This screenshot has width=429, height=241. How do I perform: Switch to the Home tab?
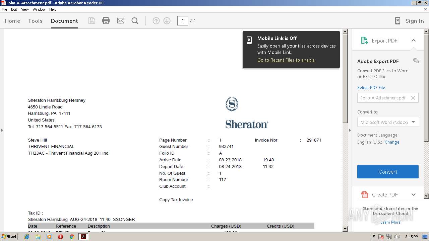12,21
